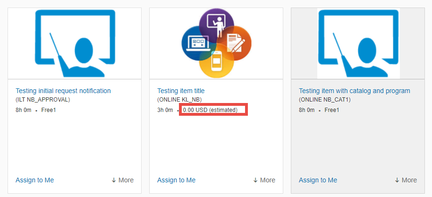This screenshot has width=432, height=197.
Task: Click instructor image on Testing initial request notification card
Action: pyautogui.click(x=75, y=43)
